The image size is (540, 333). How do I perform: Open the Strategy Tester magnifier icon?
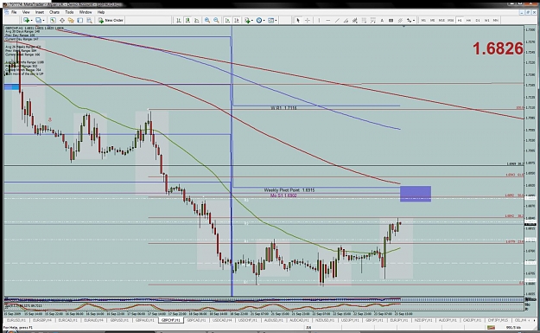click(x=89, y=21)
